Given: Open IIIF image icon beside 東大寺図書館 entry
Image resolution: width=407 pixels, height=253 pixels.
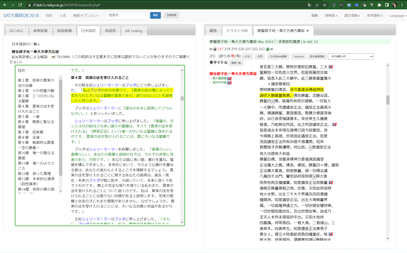Looking at the screenshot, I should click(x=230, y=78).
